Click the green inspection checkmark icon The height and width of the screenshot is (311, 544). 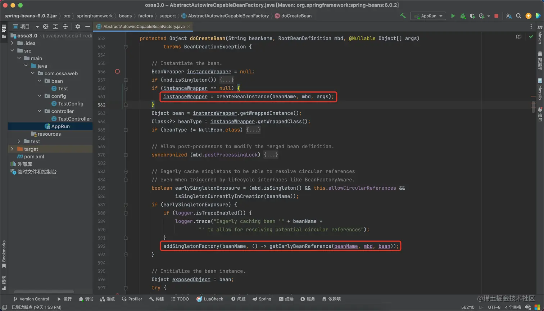click(x=531, y=37)
